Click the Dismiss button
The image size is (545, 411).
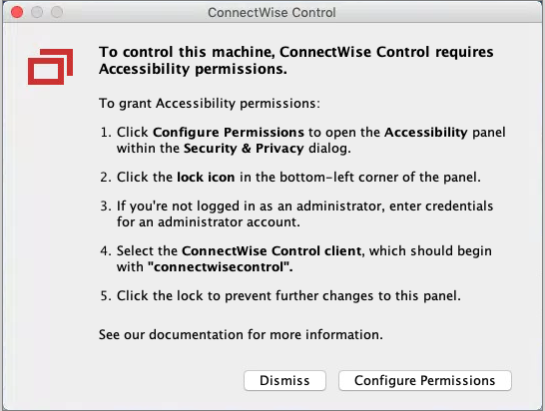click(x=284, y=380)
